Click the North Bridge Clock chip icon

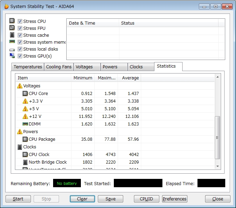pyautogui.click(x=25, y=162)
